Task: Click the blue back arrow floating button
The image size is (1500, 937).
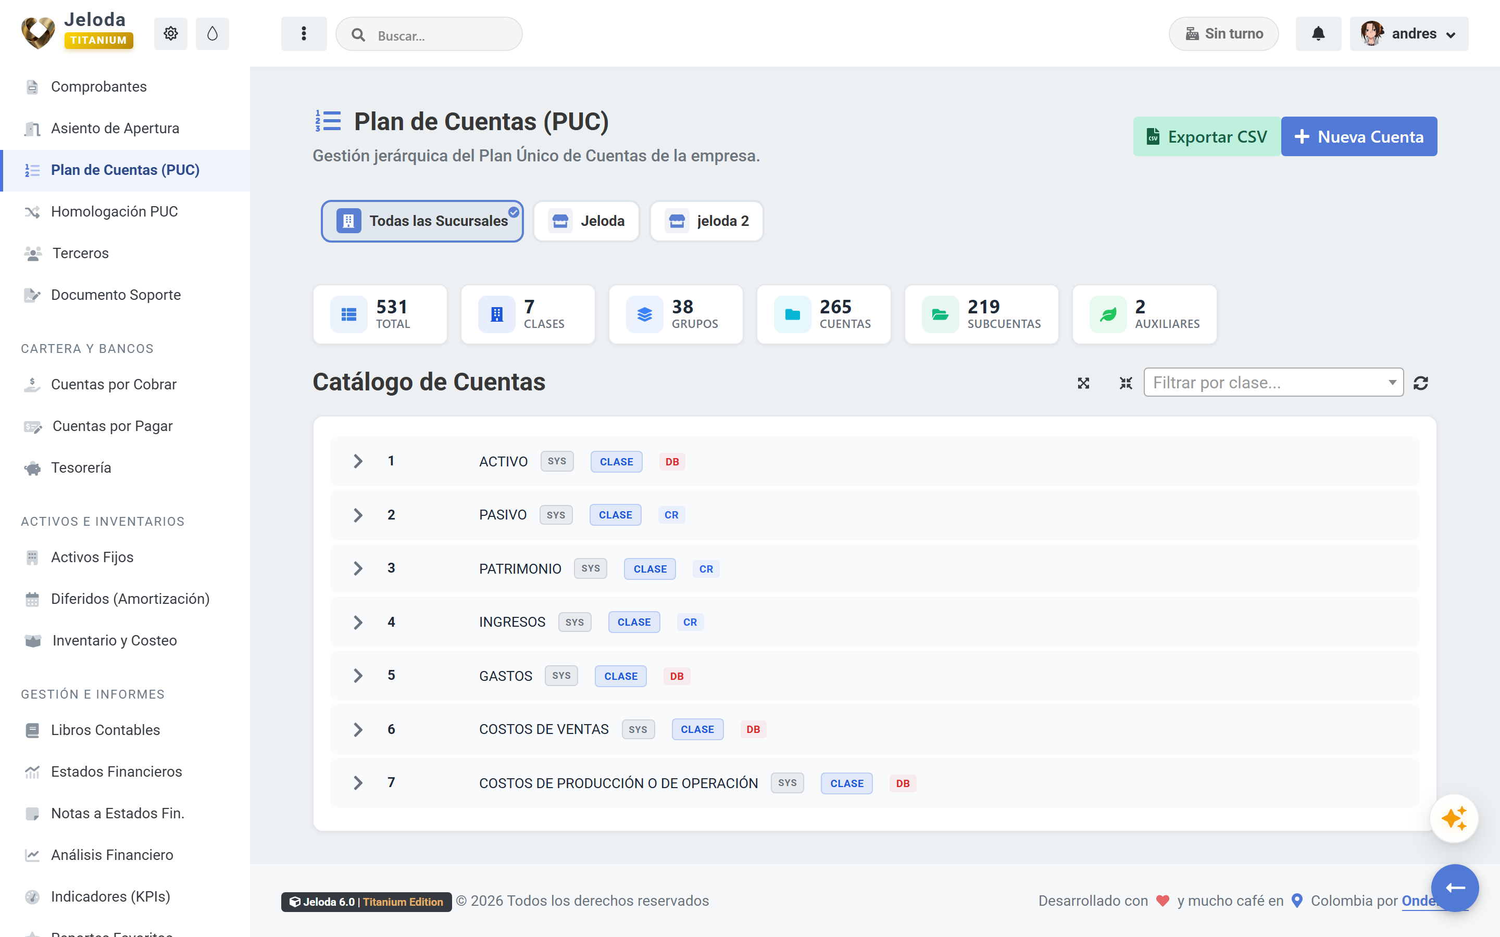Action: (x=1455, y=888)
